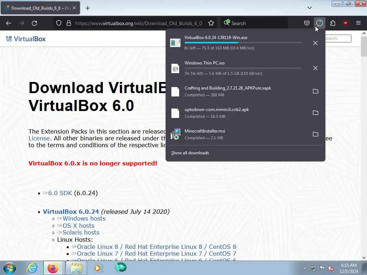Reload the current page
Viewport: 367px width, 275px height.
coord(34,23)
